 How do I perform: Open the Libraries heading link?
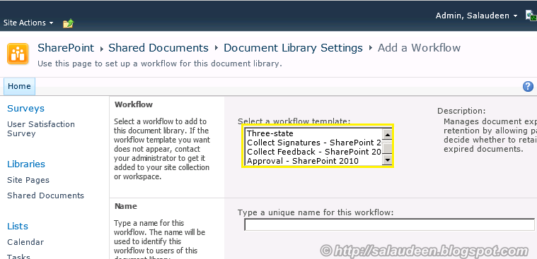point(26,164)
